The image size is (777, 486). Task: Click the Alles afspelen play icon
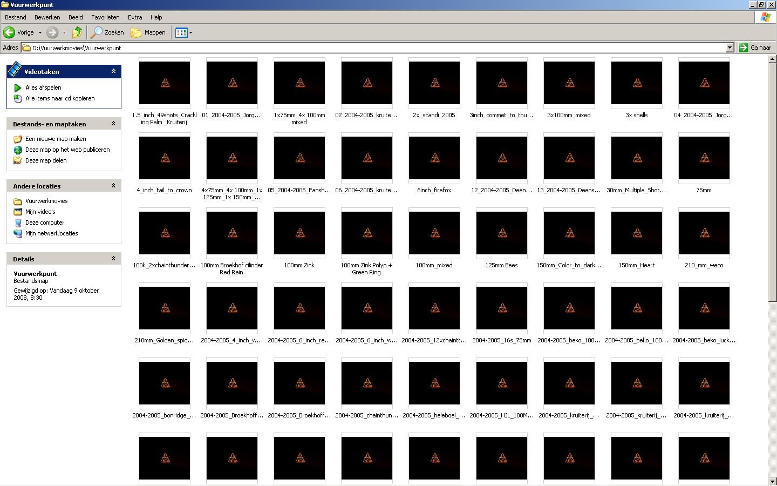click(x=18, y=87)
